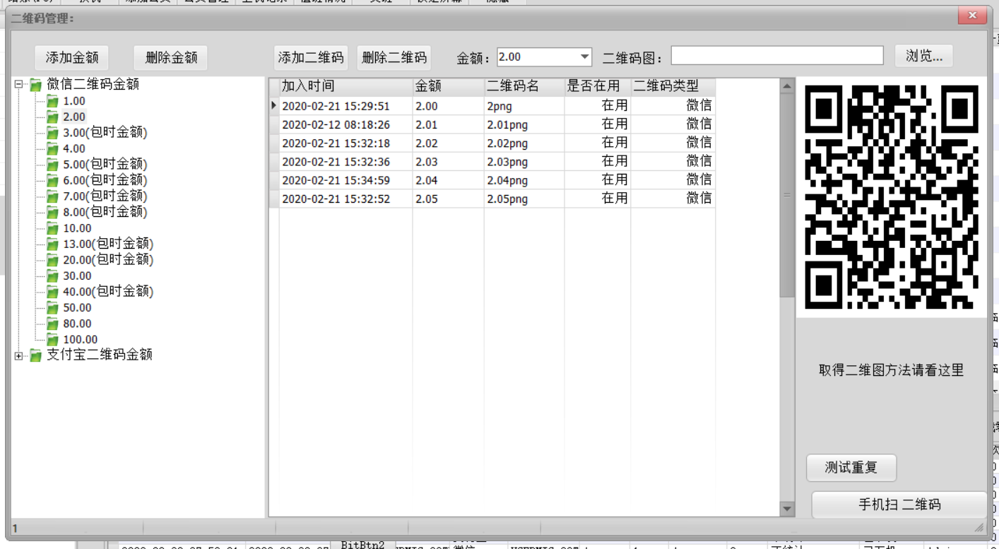Click the folder icon next to 1.00
Viewport: 999px width, 549px height.
(x=52, y=102)
